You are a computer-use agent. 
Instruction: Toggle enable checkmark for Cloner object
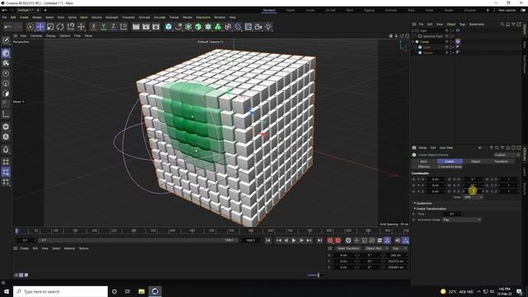point(454,42)
